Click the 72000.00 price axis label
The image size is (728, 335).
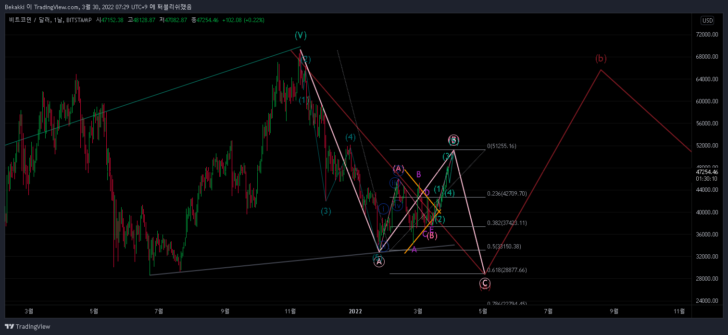708,35
